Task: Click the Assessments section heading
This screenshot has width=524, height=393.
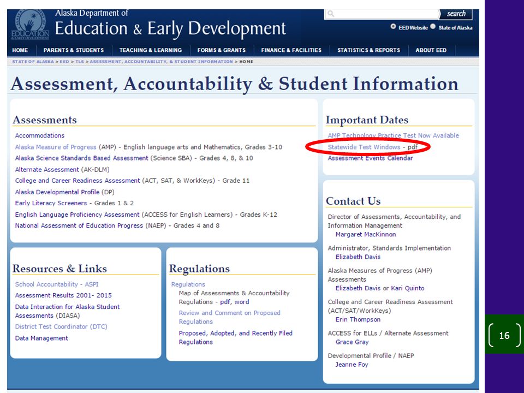Action: 45,120
